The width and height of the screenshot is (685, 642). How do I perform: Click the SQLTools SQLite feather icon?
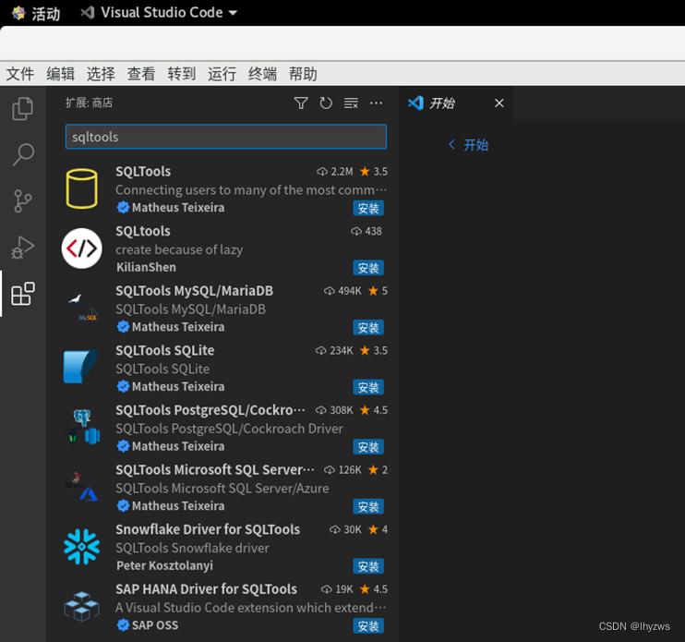81,366
